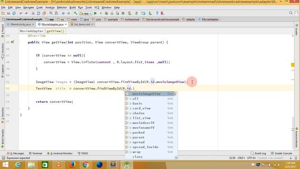Click the Undo toolbar arrow
The width and height of the screenshot is (300, 169).
pos(21,13)
